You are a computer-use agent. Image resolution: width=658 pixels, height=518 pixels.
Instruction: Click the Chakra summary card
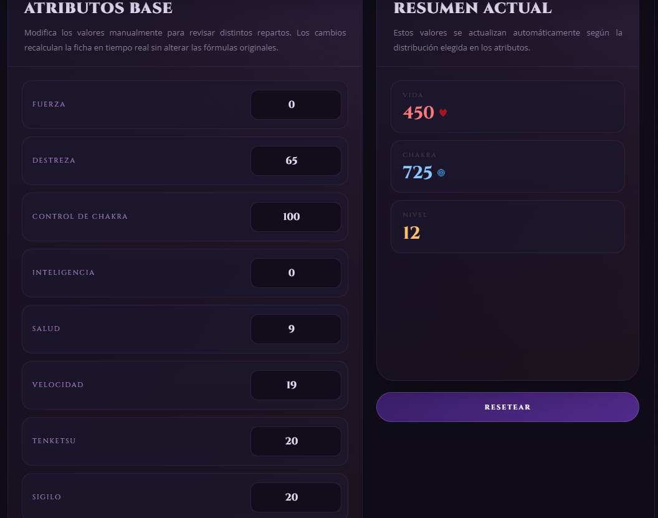pyautogui.click(x=507, y=166)
